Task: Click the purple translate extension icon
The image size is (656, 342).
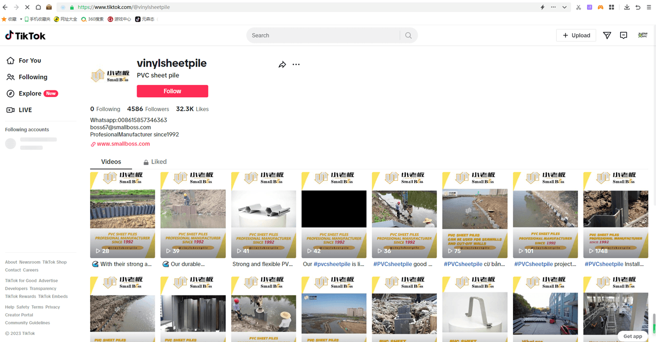Action: pyautogui.click(x=590, y=7)
